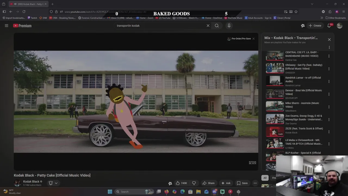Viewport: 348px width, 196px height.
Task: Reload the page in the browser
Action: click(x=24, y=12)
